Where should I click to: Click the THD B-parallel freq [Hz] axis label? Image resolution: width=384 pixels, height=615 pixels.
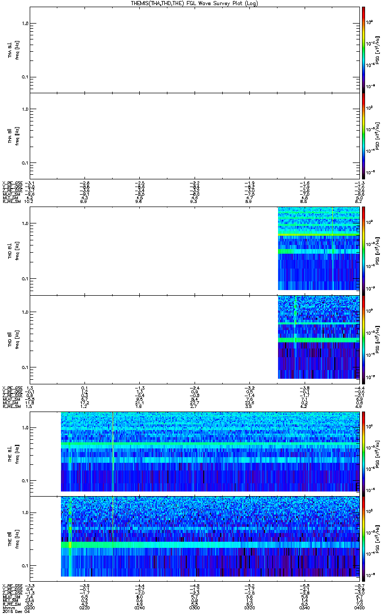pyautogui.click(x=17, y=339)
